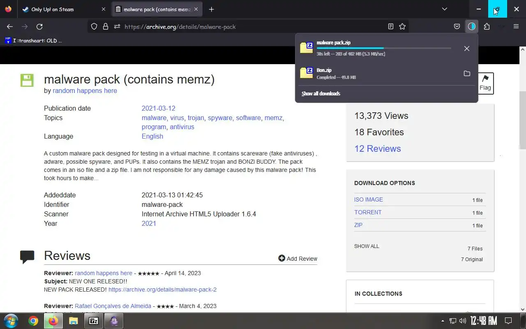The width and height of the screenshot is (526, 329).
Task: Close the malware pack tab
Action: 196,9
